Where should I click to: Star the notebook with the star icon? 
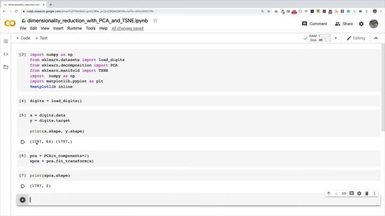coord(155,20)
